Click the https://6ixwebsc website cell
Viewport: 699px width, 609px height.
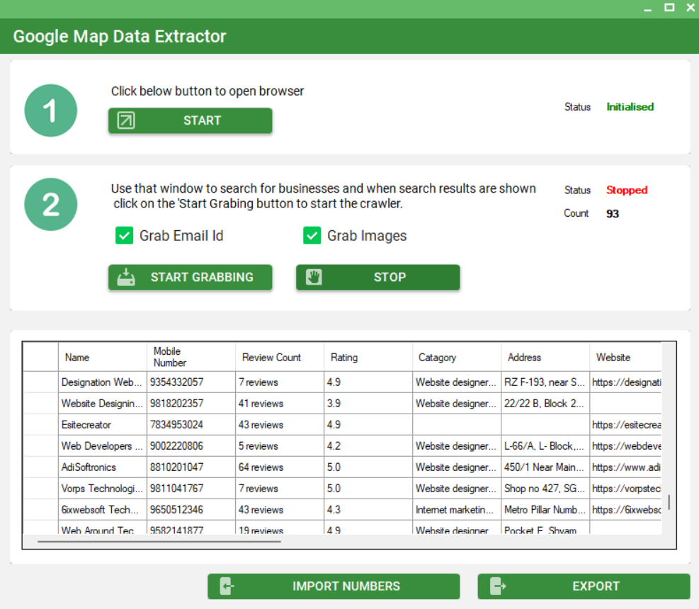[x=625, y=510]
